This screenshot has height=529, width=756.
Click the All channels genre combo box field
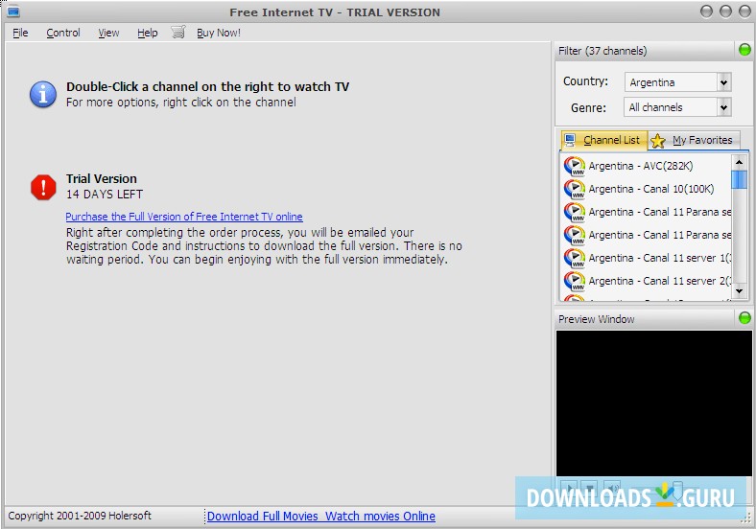click(677, 107)
